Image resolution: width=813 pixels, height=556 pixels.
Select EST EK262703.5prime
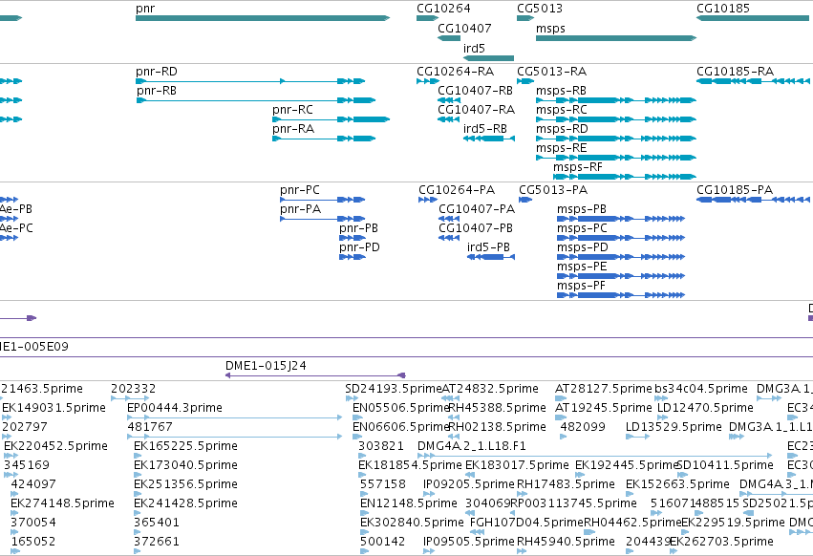[675, 551]
